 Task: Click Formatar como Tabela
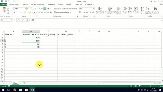pos(110,11)
